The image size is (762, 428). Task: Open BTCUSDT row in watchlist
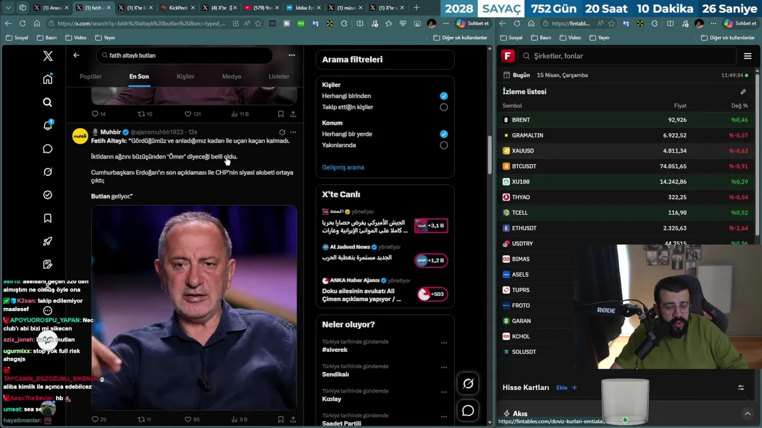coord(626,166)
